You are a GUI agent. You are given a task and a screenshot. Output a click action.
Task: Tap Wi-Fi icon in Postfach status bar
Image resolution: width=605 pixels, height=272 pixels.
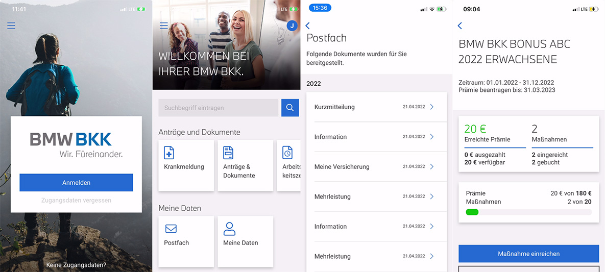[x=432, y=9]
